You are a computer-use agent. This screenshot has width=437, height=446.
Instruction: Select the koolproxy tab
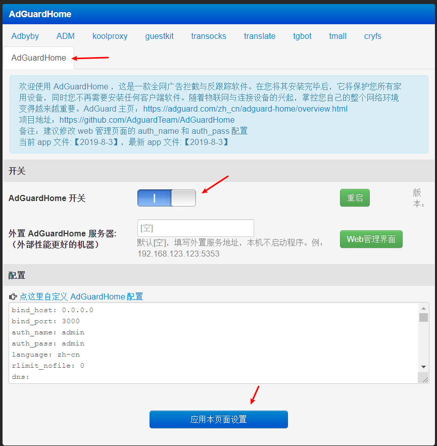click(110, 36)
